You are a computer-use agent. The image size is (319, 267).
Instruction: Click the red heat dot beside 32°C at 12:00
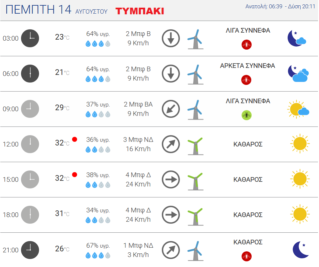[x=75, y=139]
